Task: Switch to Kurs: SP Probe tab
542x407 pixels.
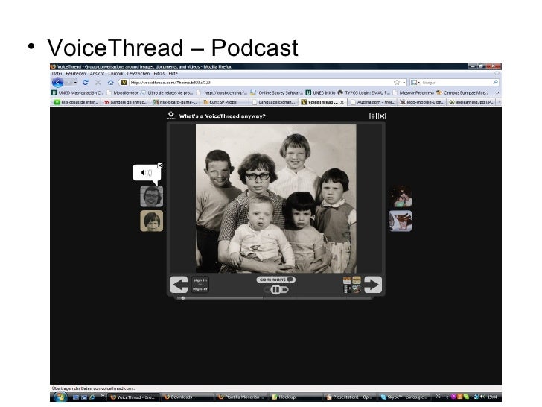Action: [x=225, y=102]
